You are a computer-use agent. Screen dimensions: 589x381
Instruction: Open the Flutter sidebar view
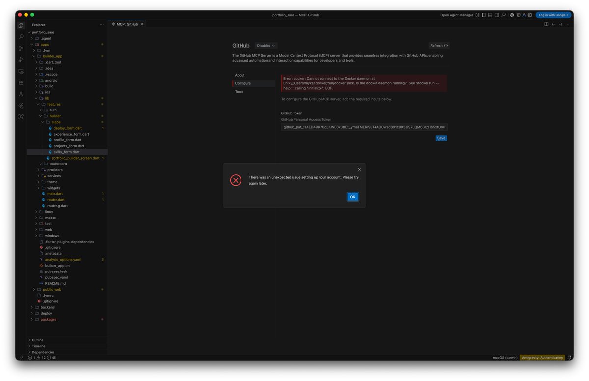point(21,106)
